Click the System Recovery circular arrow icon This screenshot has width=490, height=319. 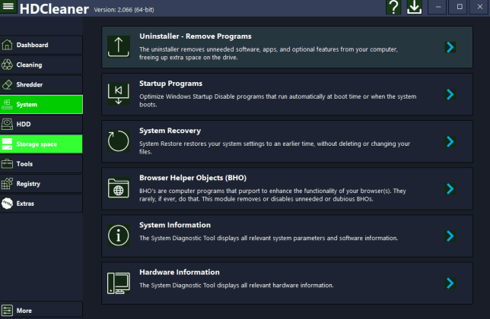[119, 141]
